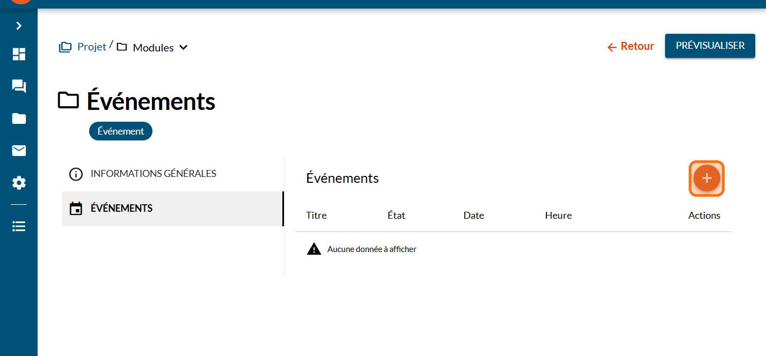Viewport: 766px width, 356px height.
Task: Click the bulleted list icon in the sidebar
Action: pyautogui.click(x=19, y=226)
